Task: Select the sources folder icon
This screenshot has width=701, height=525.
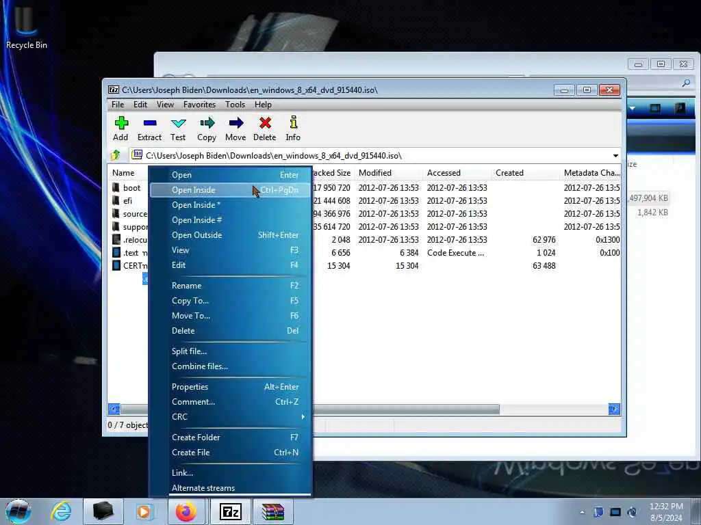Action: coord(116,213)
